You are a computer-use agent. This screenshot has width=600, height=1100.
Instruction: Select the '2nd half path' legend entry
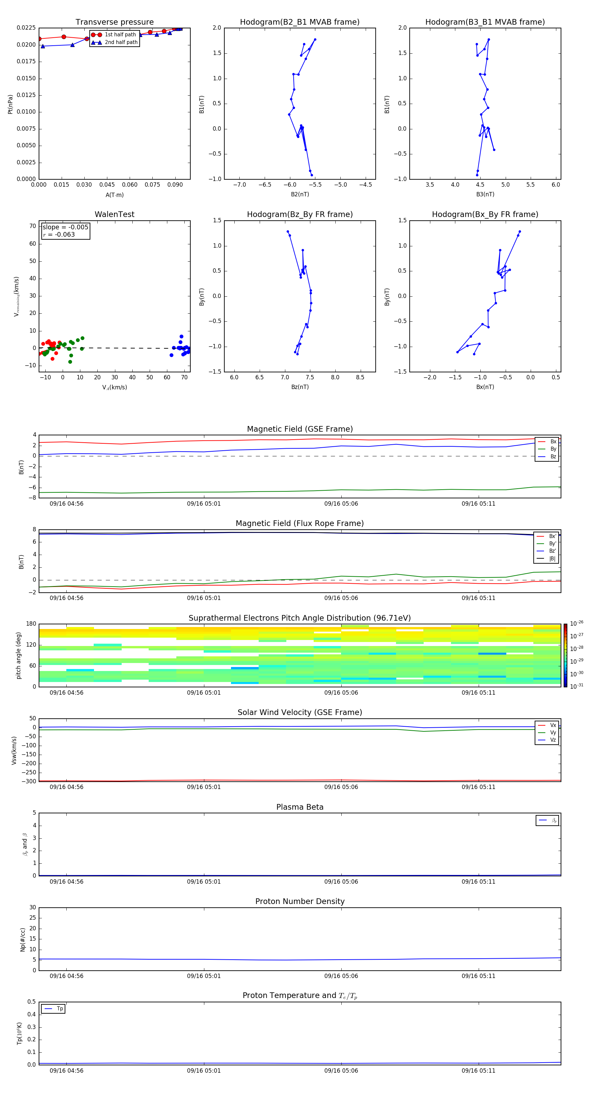pyautogui.click(x=114, y=42)
